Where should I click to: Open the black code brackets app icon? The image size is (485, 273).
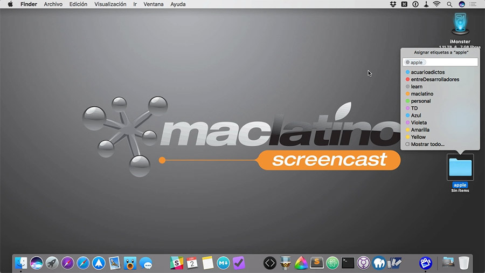[x=270, y=263]
